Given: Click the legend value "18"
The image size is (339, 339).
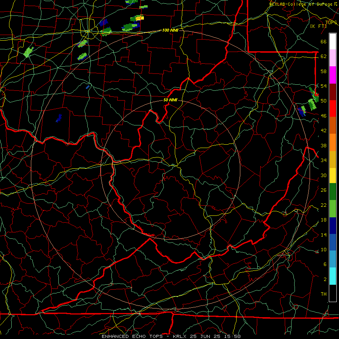Looking at the screenshot, I should [324, 220].
